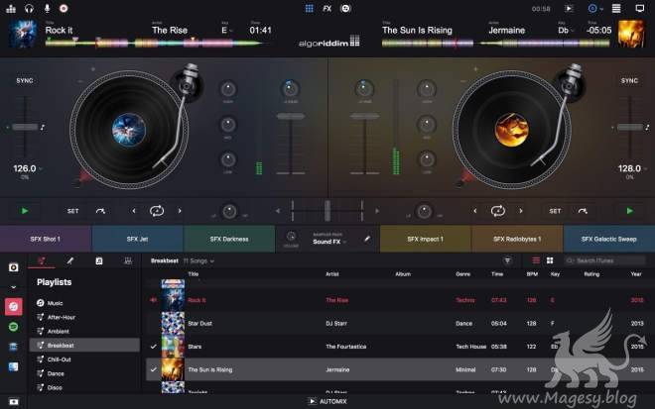Image resolution: width=655 pixels, height=409 pixels.
Task: Select the pencil tab in library
Action: [70, 261]
